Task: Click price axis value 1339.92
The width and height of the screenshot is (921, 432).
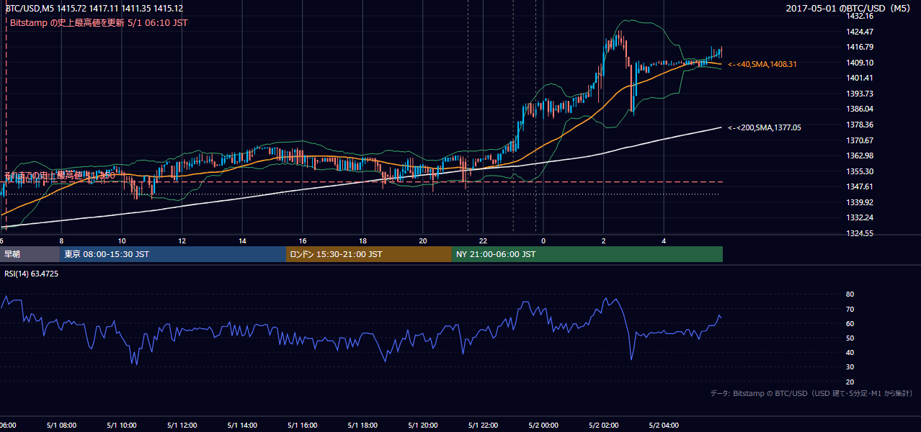Action: point(859,202)
